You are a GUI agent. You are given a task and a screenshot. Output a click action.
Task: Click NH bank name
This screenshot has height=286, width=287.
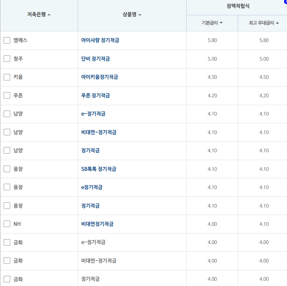pos(17,224)
